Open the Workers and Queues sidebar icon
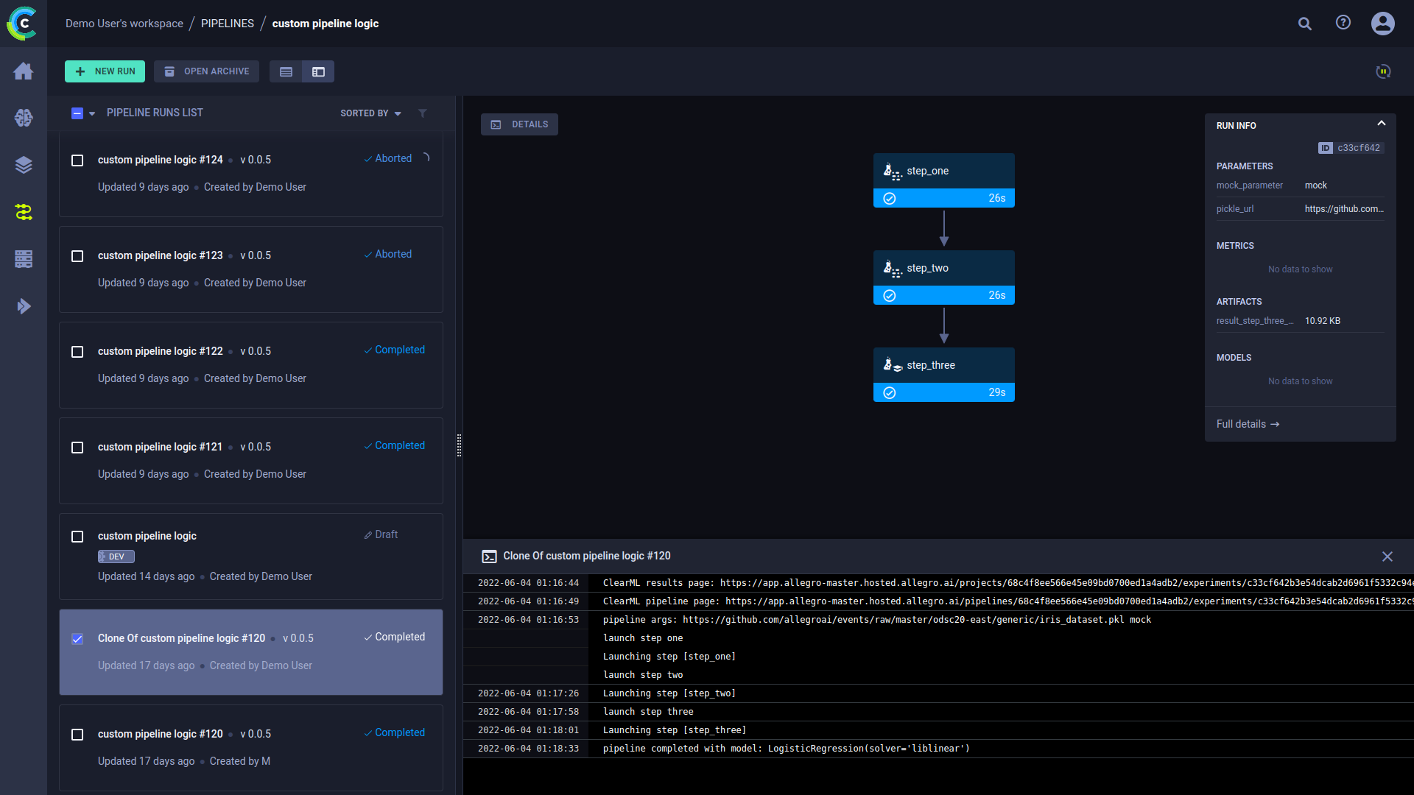1414x795 pixels. (24, 306)
